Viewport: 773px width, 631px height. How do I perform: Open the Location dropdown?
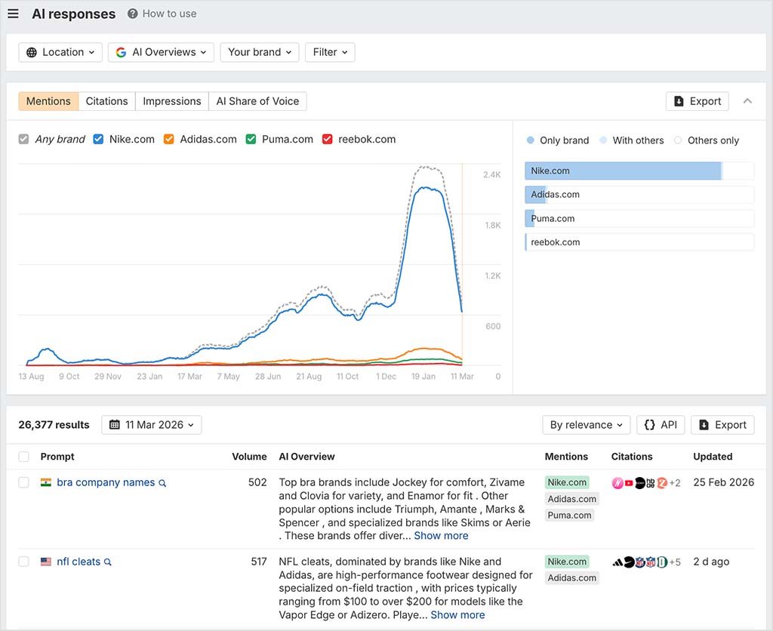point(60,52)
